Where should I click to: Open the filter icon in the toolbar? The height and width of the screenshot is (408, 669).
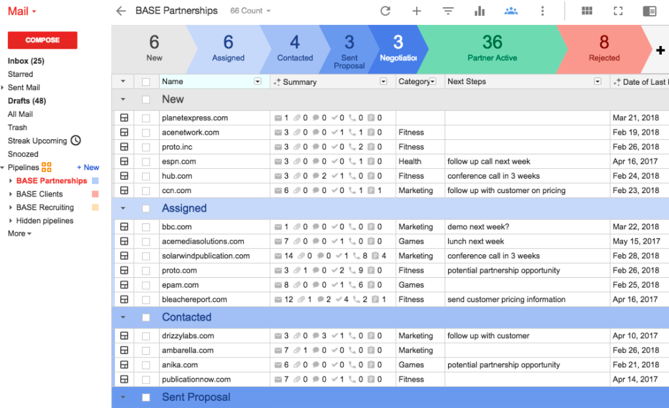tap(448, 11)
